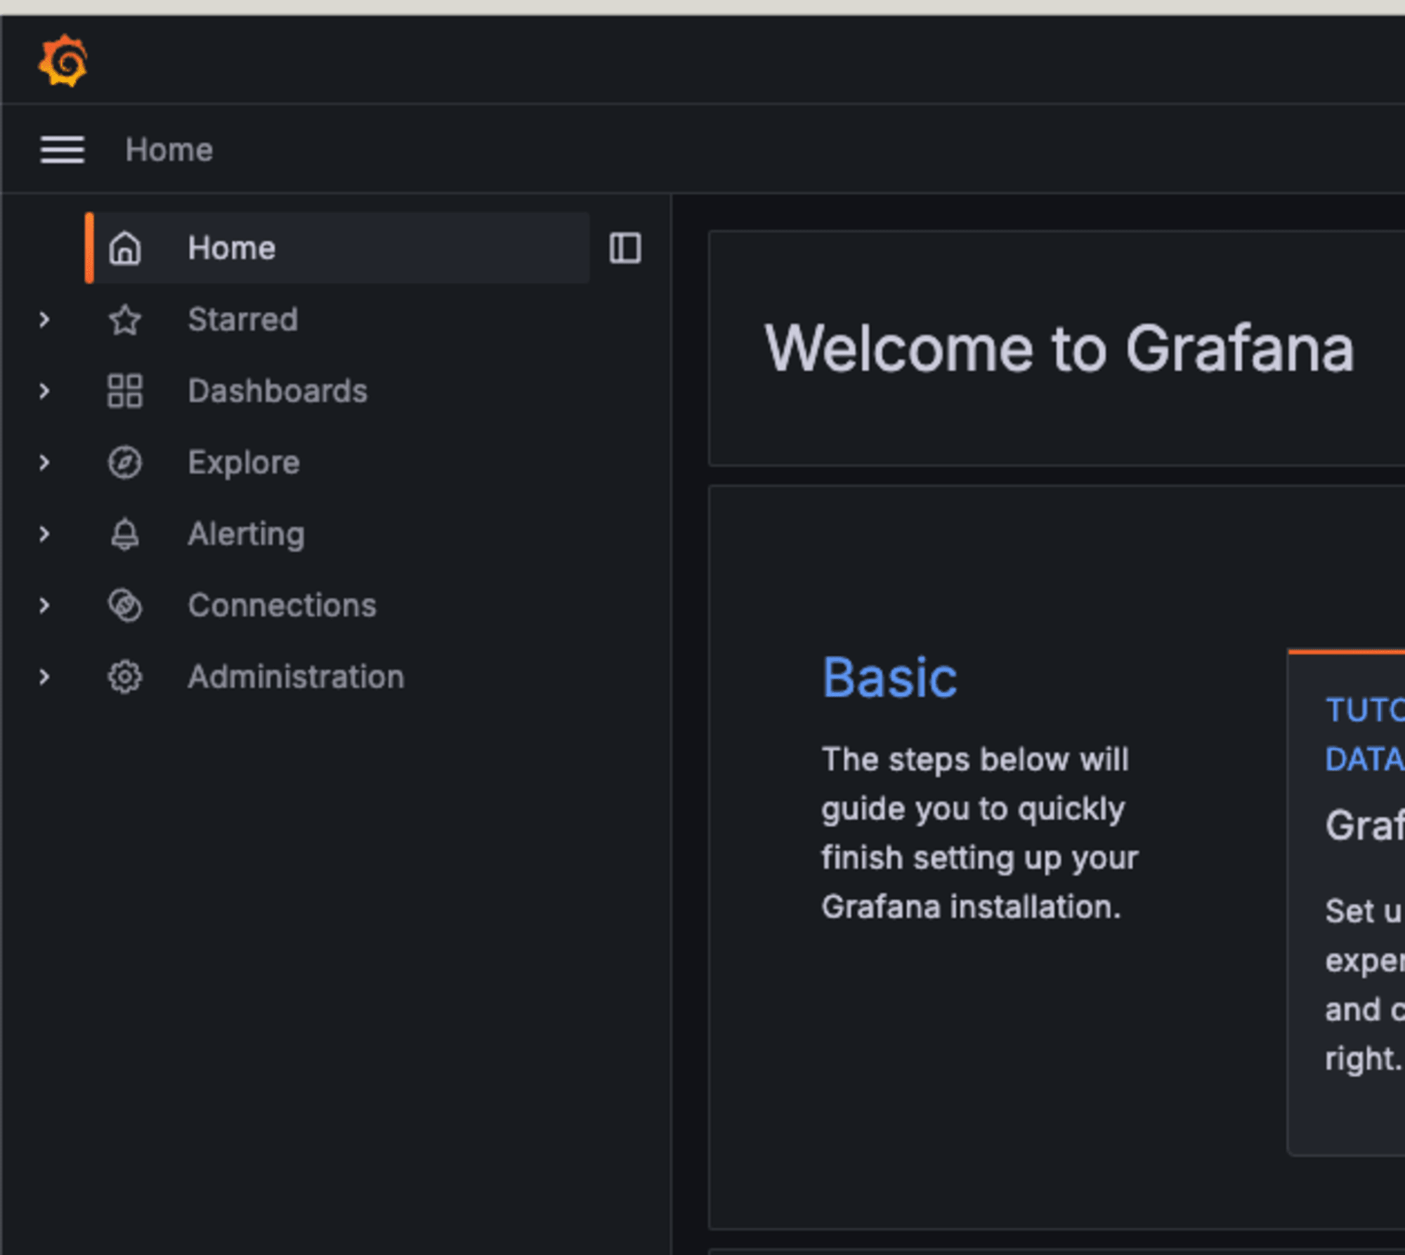Viewport: 1405px width, 1255px height.
Task: Expand the Explore section chevron
Action: (44, 463)
